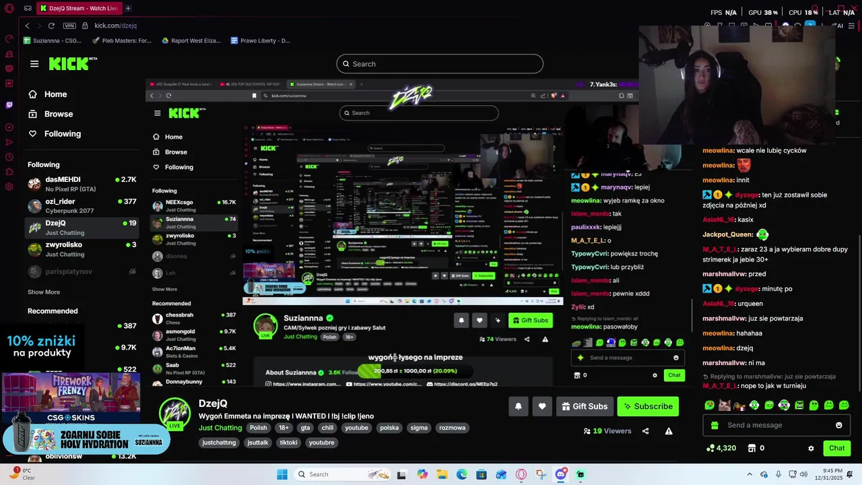This screenshot has height=485, width=862.
Task: Select the tiktoki tag
Action: [288, 443]
